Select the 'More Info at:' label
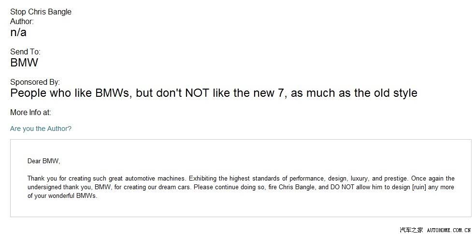474x234 pixels. click(x=30, y=113)
